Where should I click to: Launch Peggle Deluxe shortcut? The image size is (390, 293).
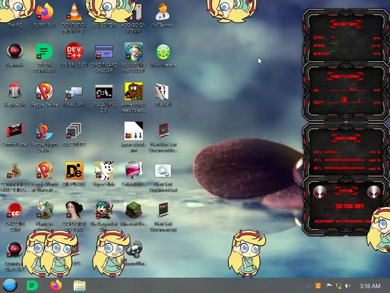point(44,91)
